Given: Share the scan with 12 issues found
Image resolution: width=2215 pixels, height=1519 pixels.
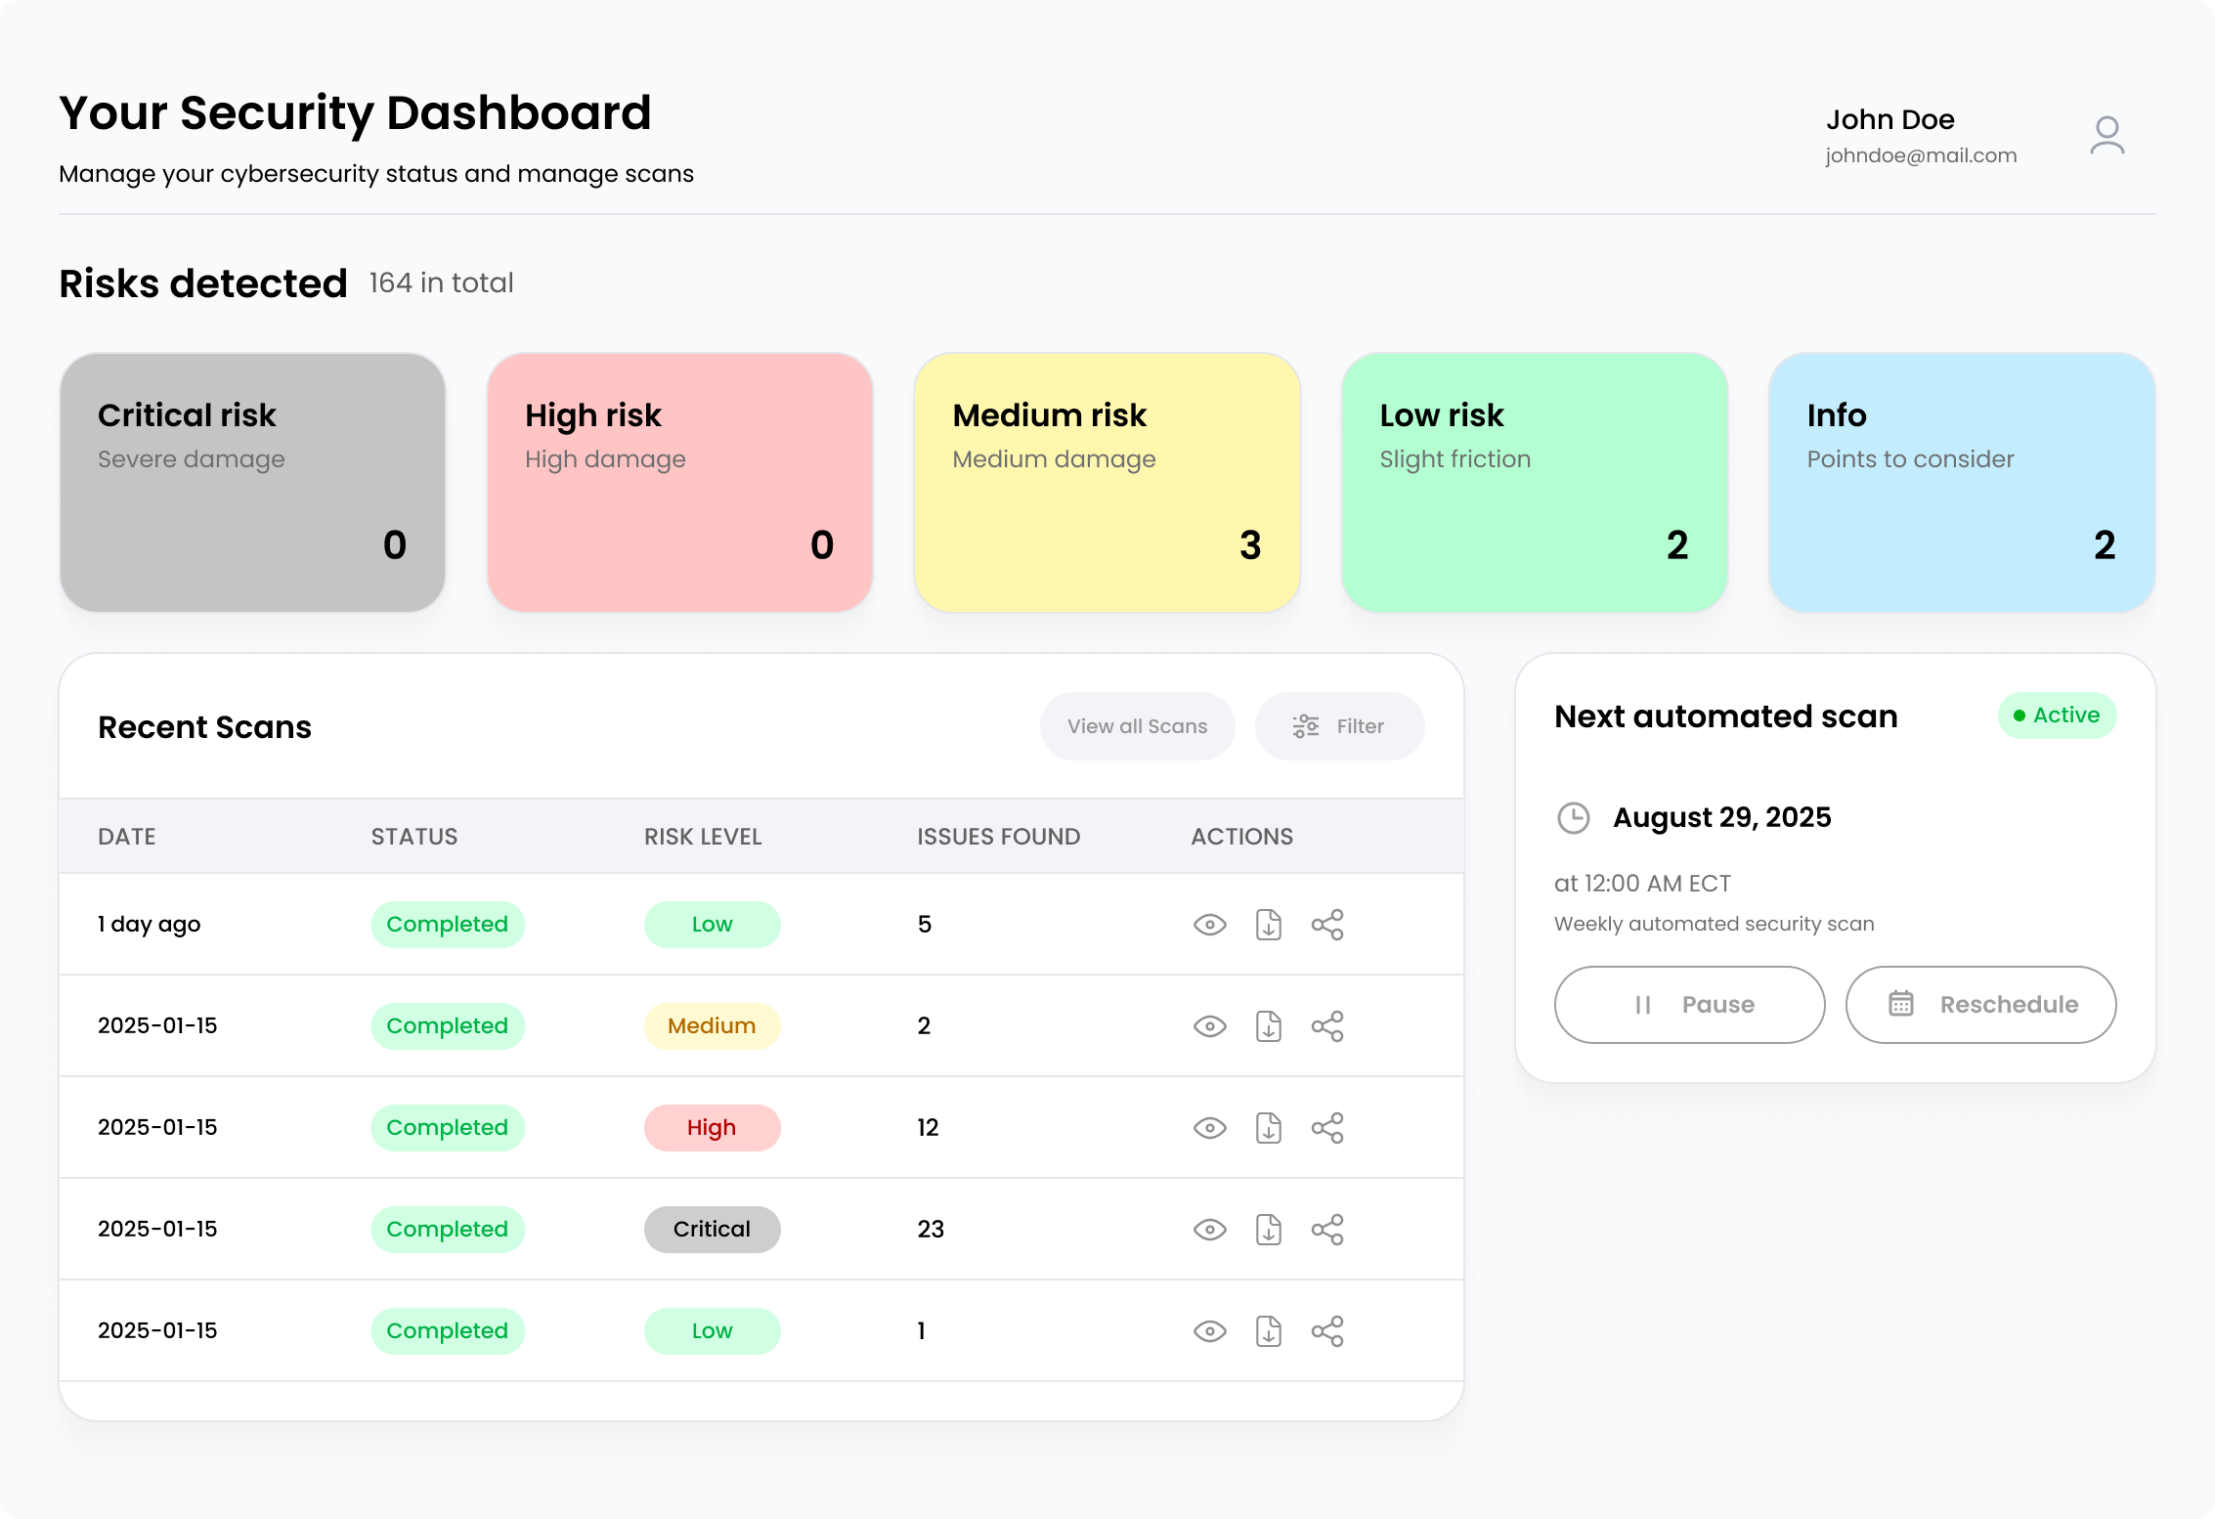Looking at the screenshot, I should tap(1328, 1127).
